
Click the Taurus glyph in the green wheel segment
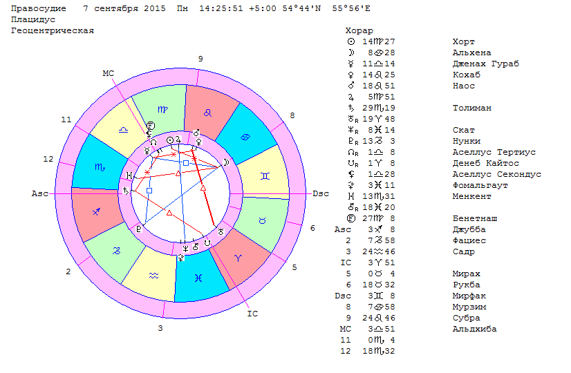coord(262,221)
